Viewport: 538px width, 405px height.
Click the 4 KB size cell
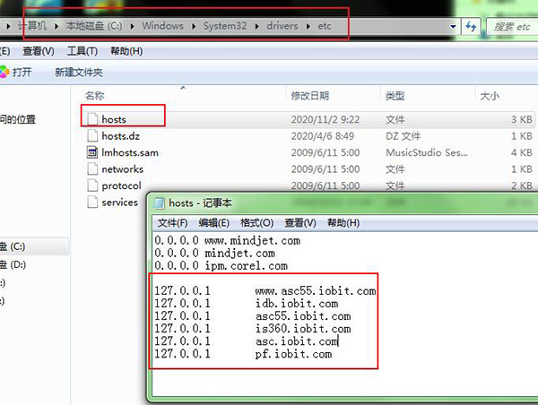coord(522,152)
